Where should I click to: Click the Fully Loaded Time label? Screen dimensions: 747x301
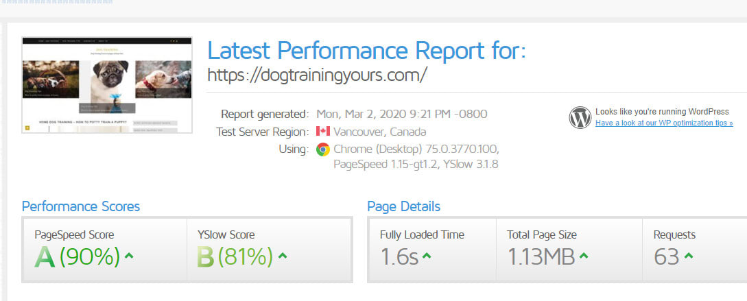point(422,234)
